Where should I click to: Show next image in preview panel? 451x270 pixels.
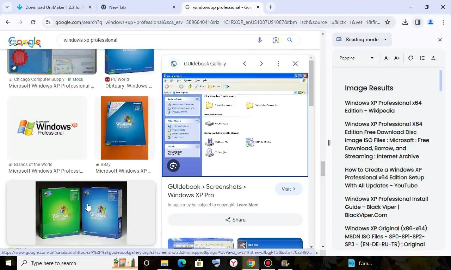coord(261,64)
